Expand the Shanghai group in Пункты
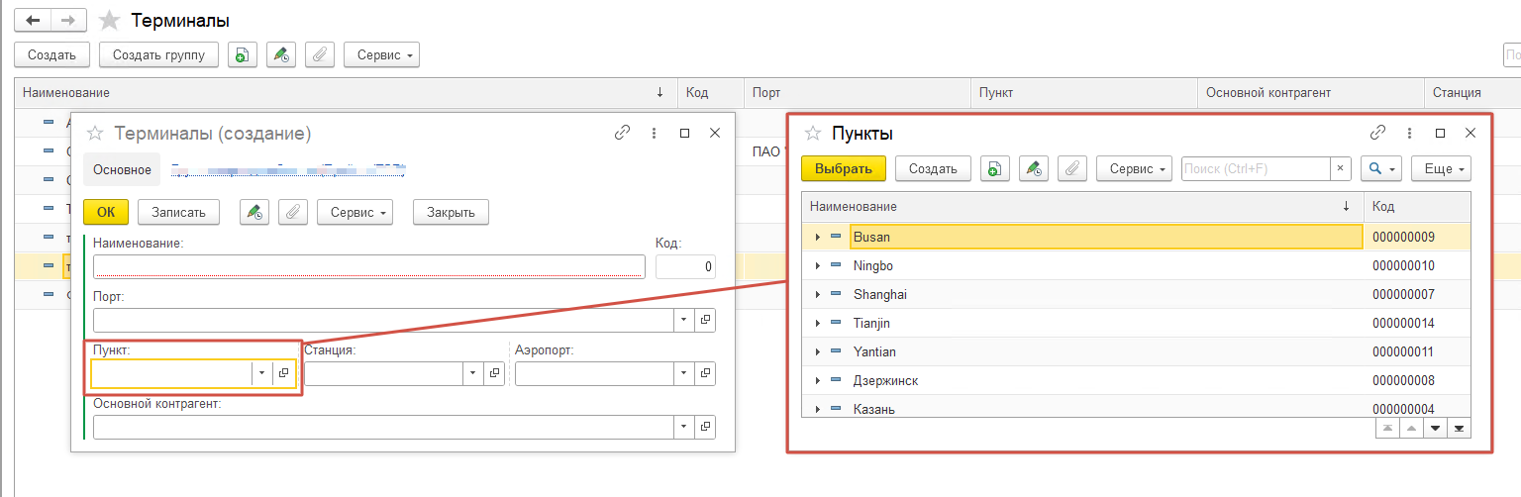Screen dimensions: 1521x497 click(817, 295)
